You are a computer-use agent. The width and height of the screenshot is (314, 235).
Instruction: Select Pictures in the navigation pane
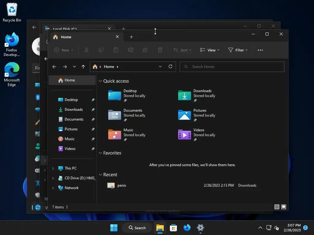click(72, 129)
